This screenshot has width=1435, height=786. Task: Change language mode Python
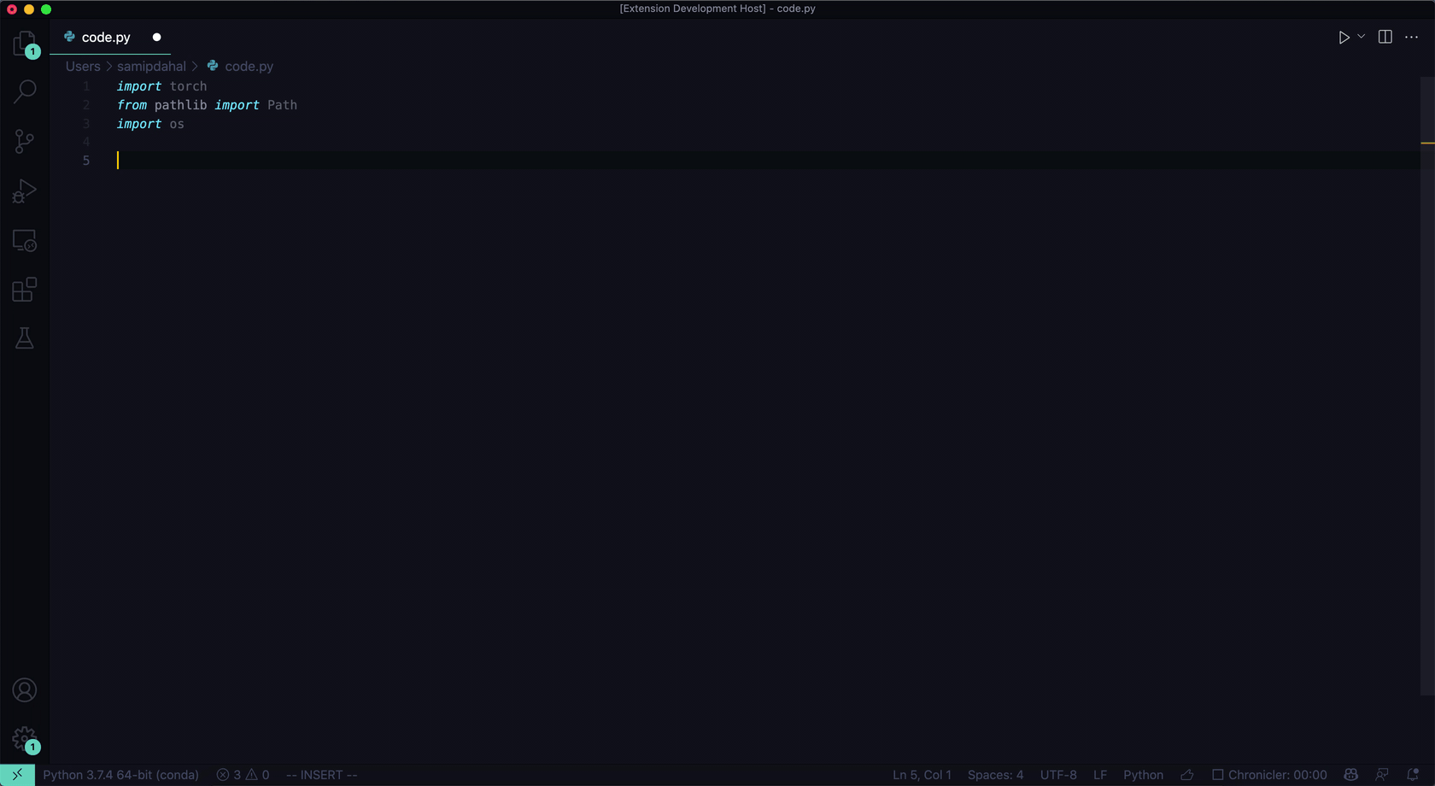click(x=1143, y=775)
